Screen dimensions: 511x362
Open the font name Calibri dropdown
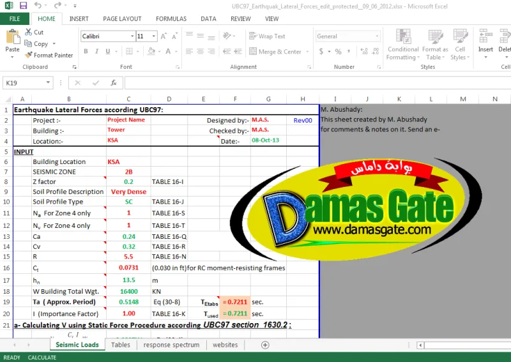click(132, 36)
